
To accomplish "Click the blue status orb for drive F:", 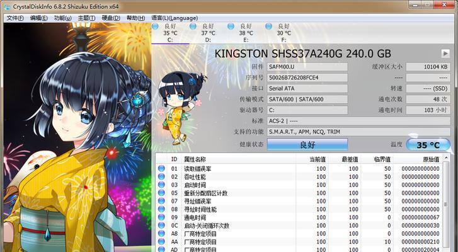I will coord(269,26).
